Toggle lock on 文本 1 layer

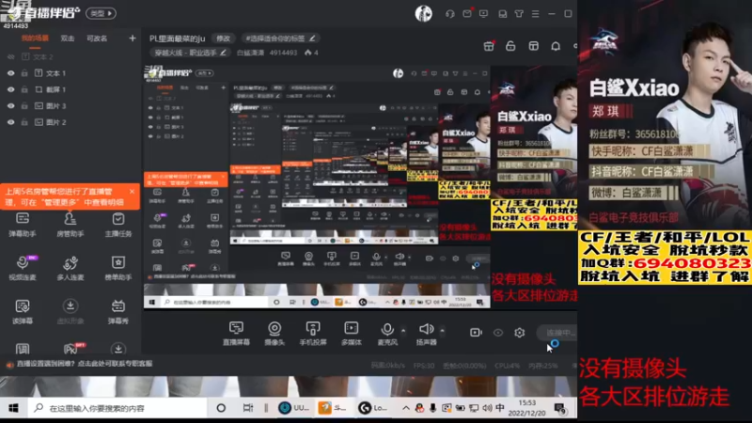(x=24, y=73)
